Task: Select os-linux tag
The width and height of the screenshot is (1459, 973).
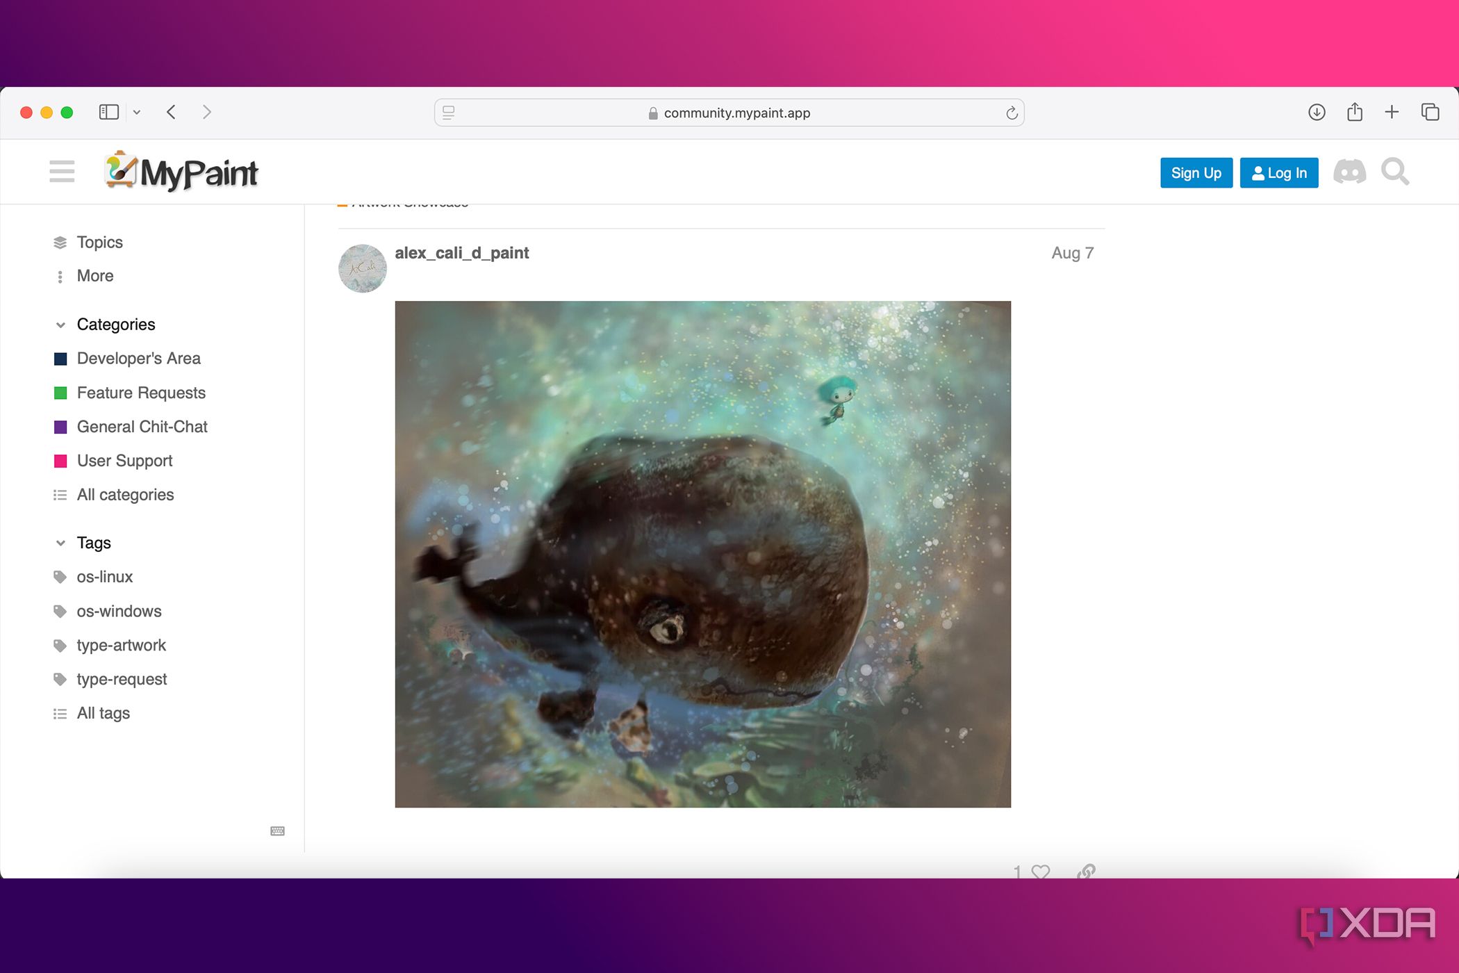Action: (x=93, y=577)
